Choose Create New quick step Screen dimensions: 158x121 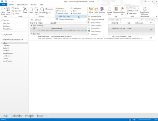[x=76, y=13]
